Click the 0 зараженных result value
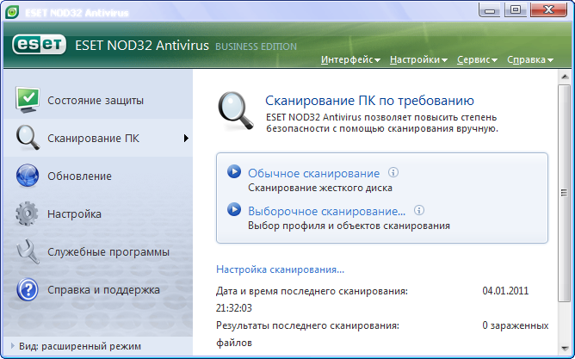This screenshot has height=359, width=575. coord(516,325)
